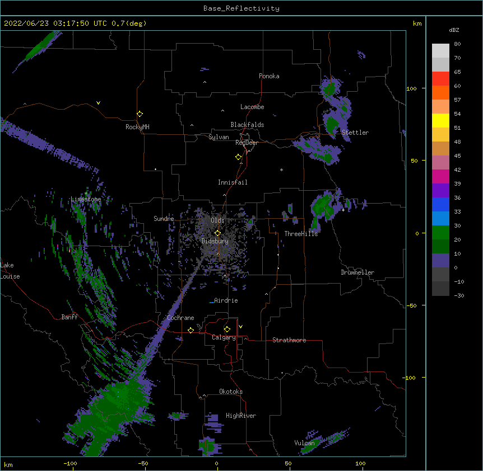This screenshot has height=471, width=483.
Task: Click the white asterisk east of Innisfail
Action: click(x=281, y=169)
